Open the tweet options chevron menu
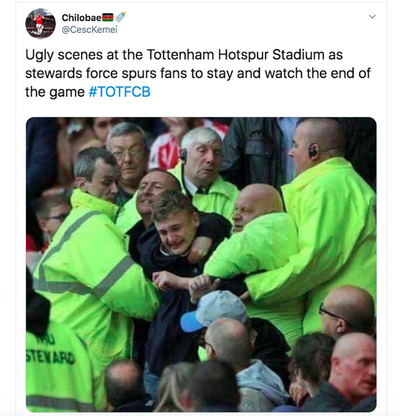 click(371, 18)
